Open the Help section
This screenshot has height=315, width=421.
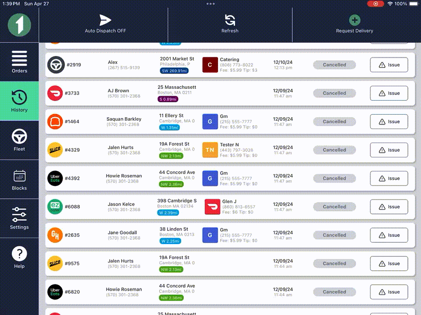(19, 257)
